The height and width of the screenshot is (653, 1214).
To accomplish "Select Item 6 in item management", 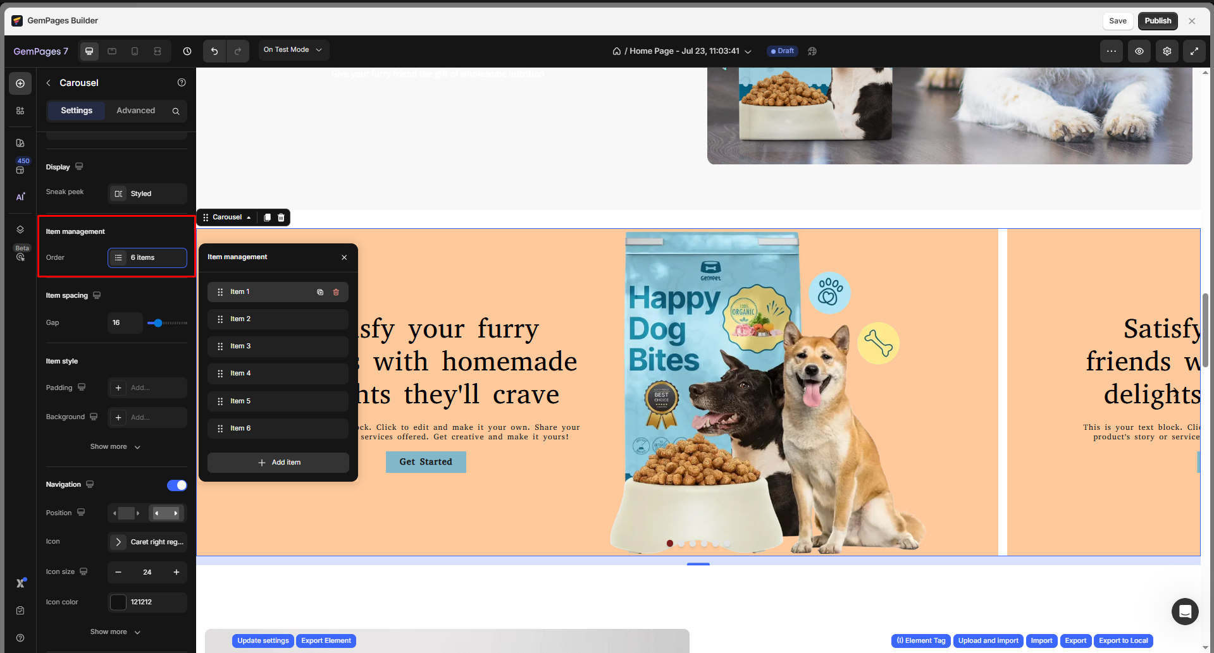I will click(278, 429).
